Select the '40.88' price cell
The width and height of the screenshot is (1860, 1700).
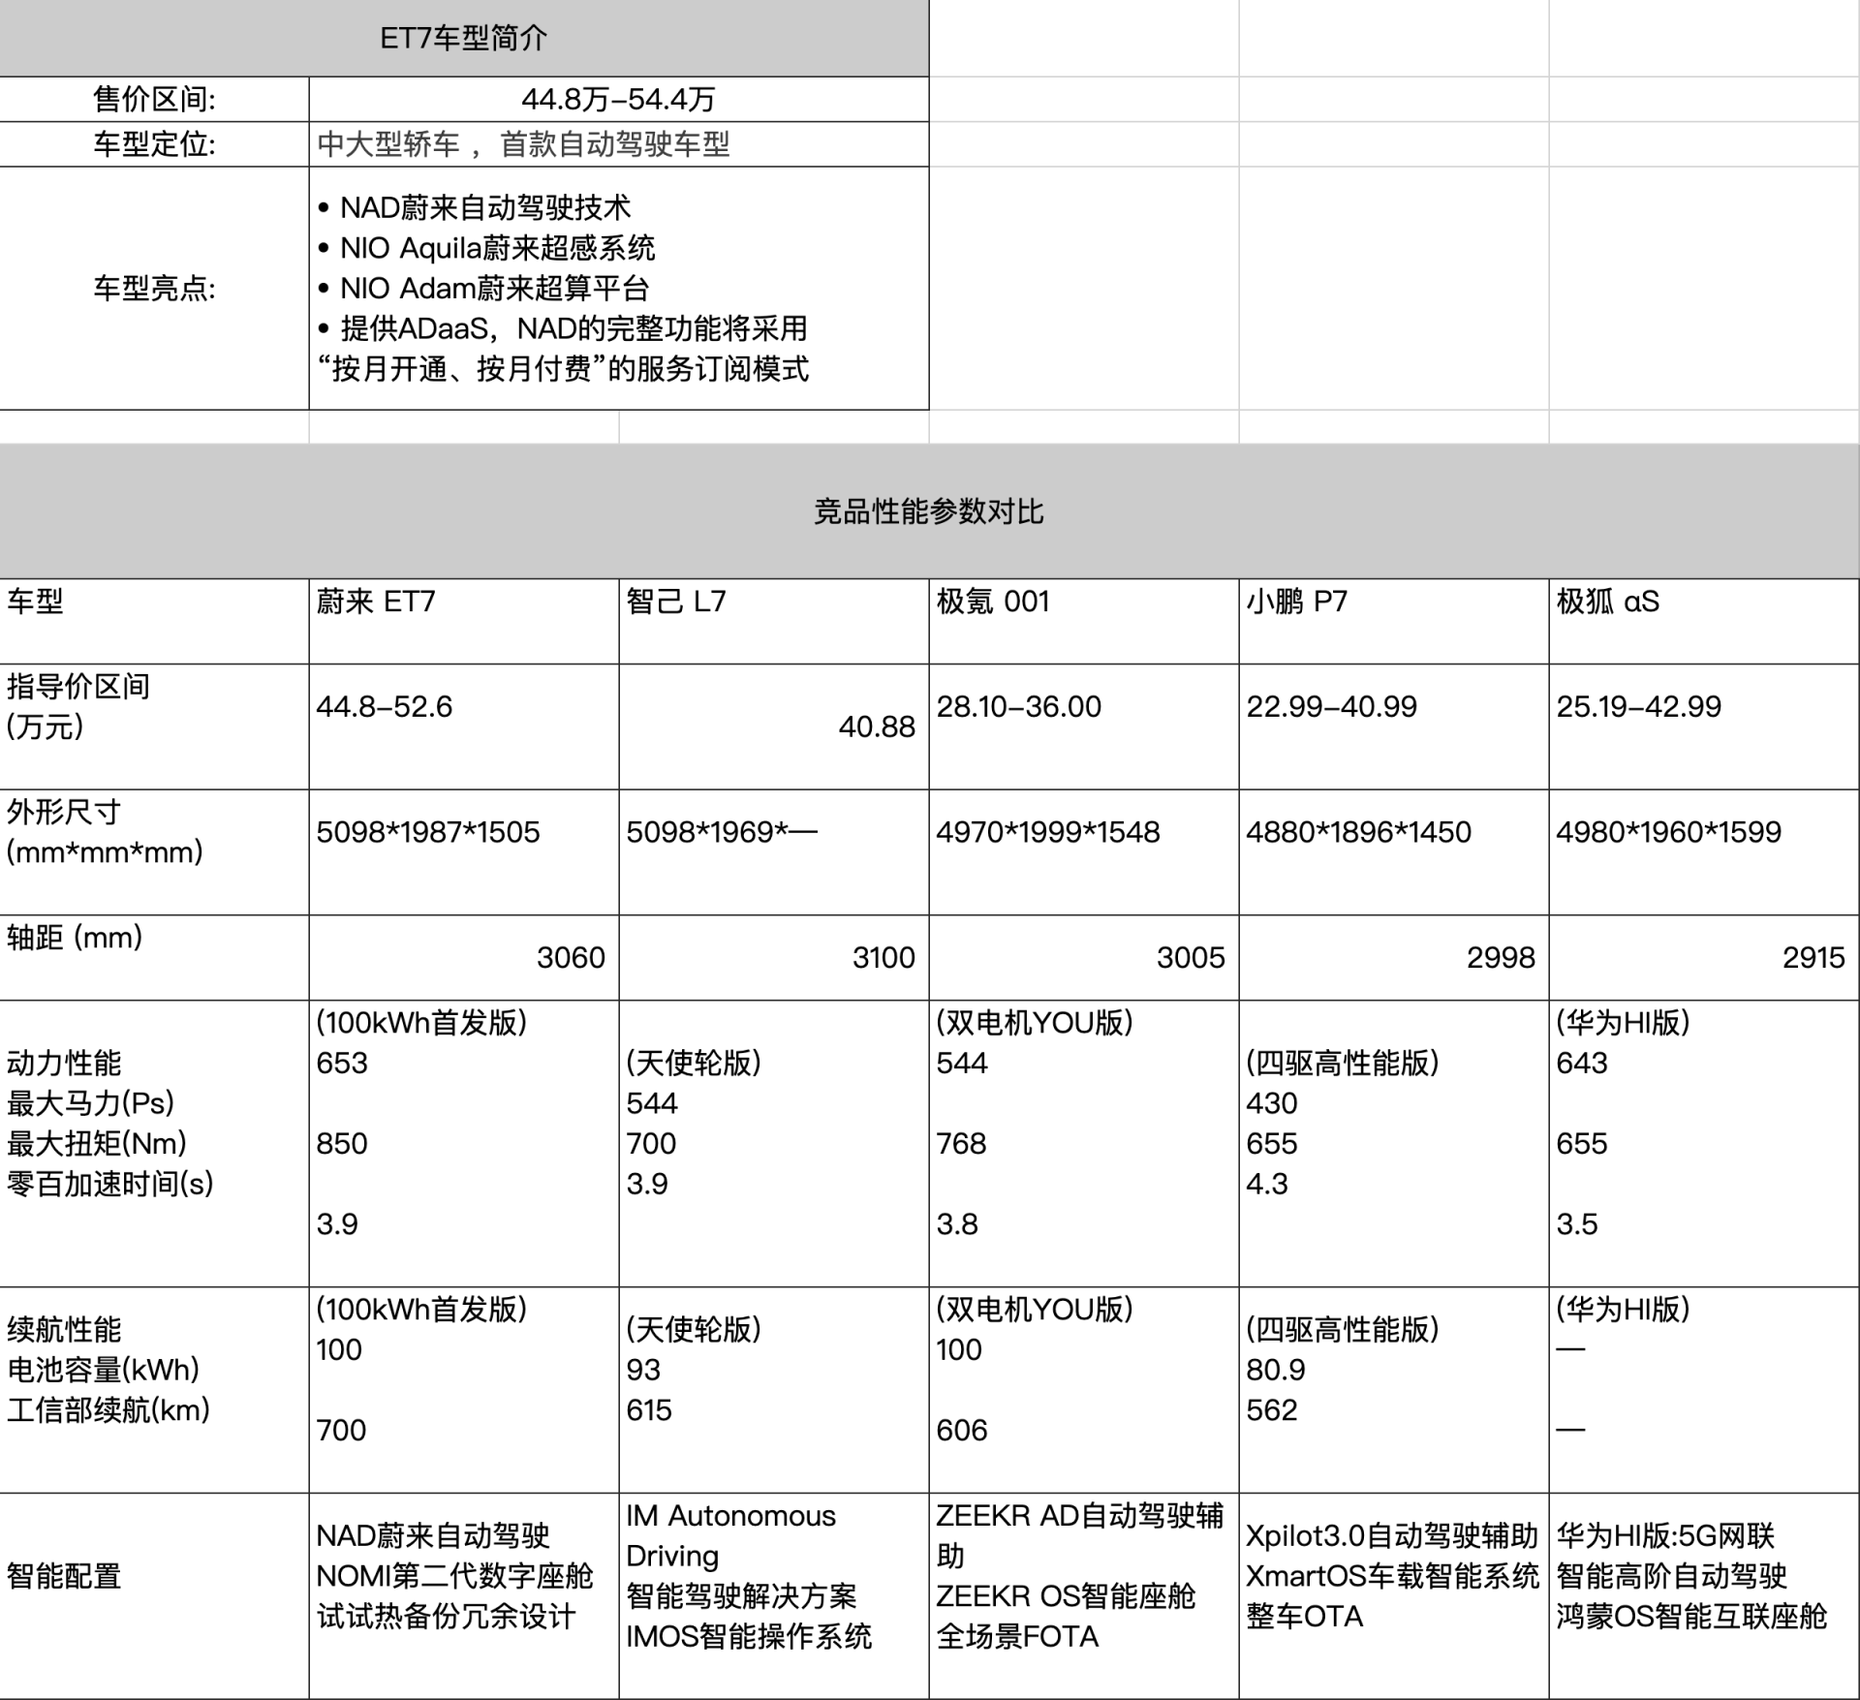[x=774, y=726]
